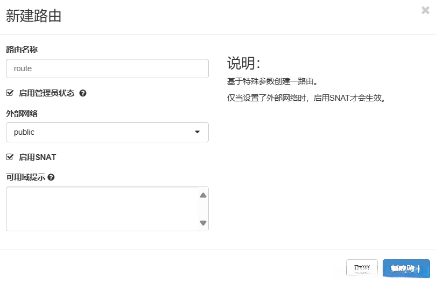Click the white cancel button at bottom
436x283 pixels.
click(362, 268)
